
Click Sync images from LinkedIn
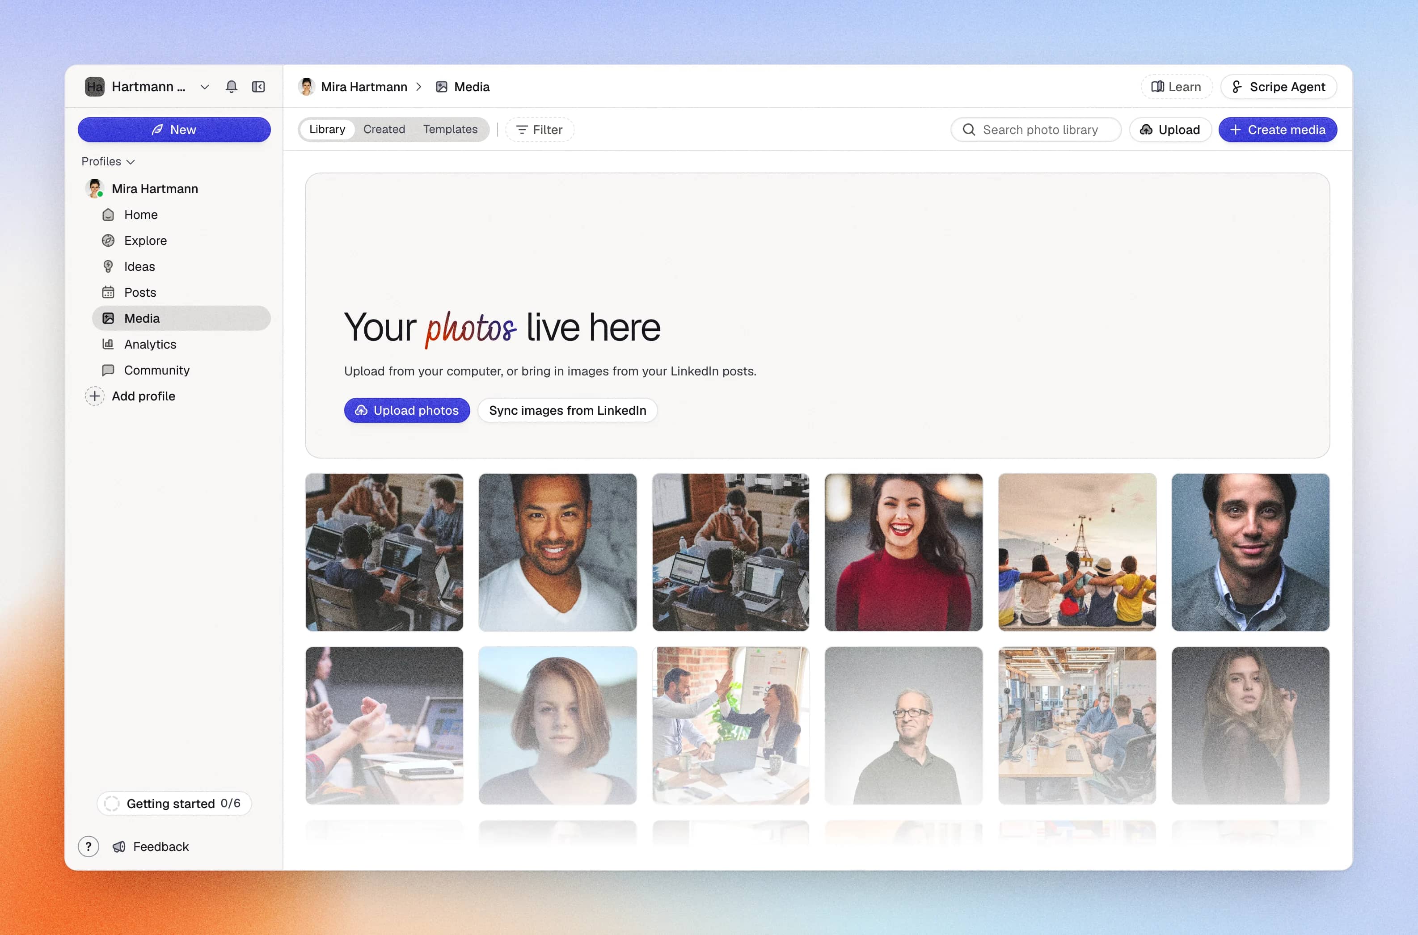(567, 410)
